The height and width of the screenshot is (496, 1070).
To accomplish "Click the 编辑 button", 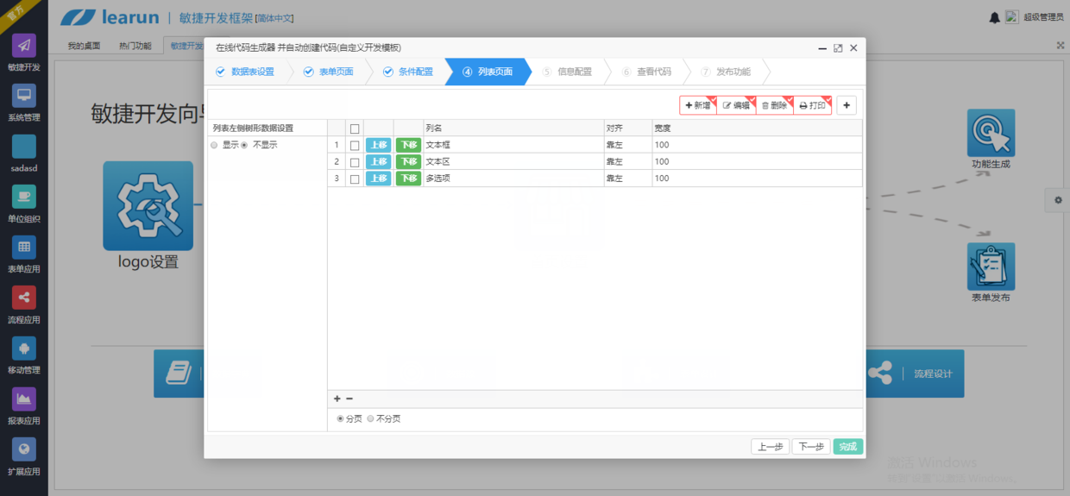I will click(x=736, y=105).
